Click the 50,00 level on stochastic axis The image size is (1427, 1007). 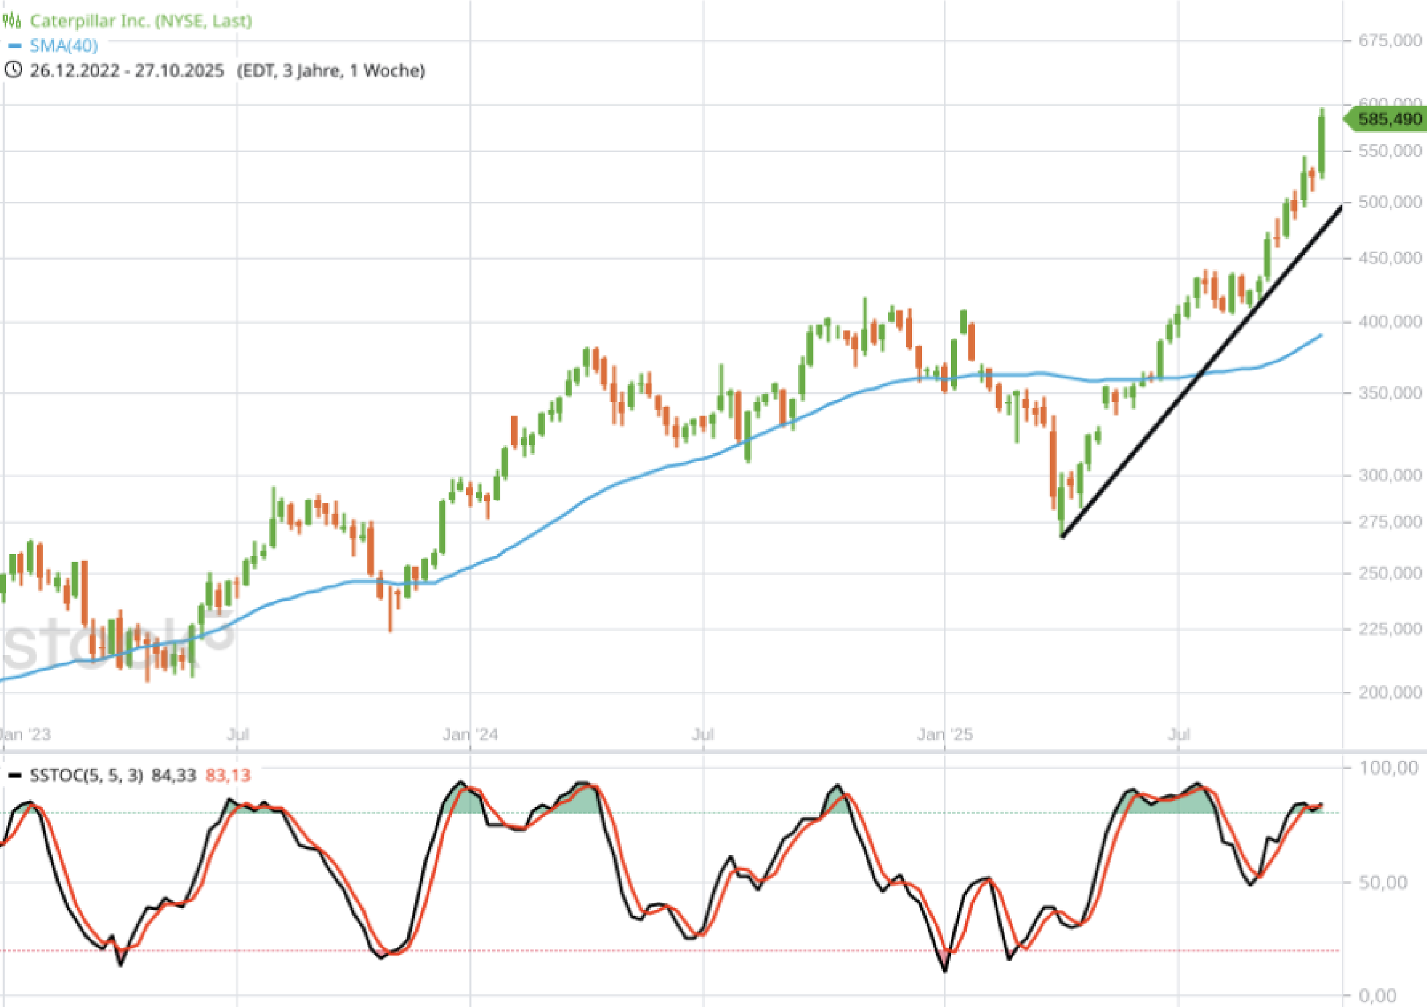(1383, 883)
